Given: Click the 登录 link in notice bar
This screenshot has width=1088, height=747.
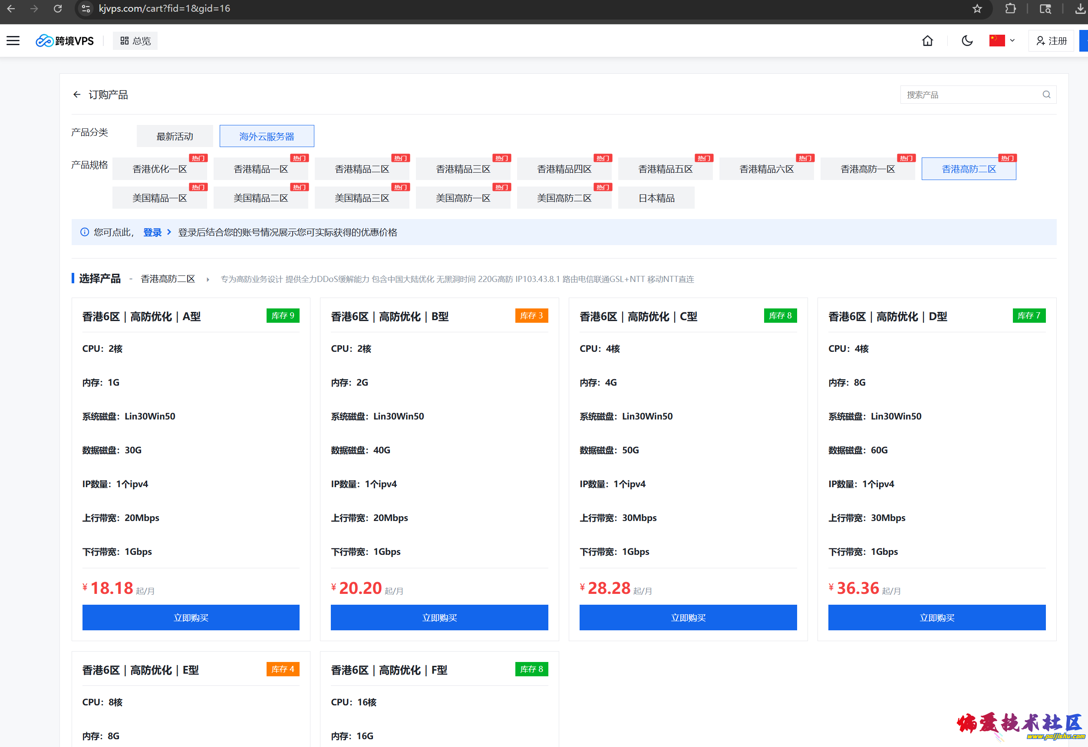Looking at the screenshot, I should (x=152, y=232).
